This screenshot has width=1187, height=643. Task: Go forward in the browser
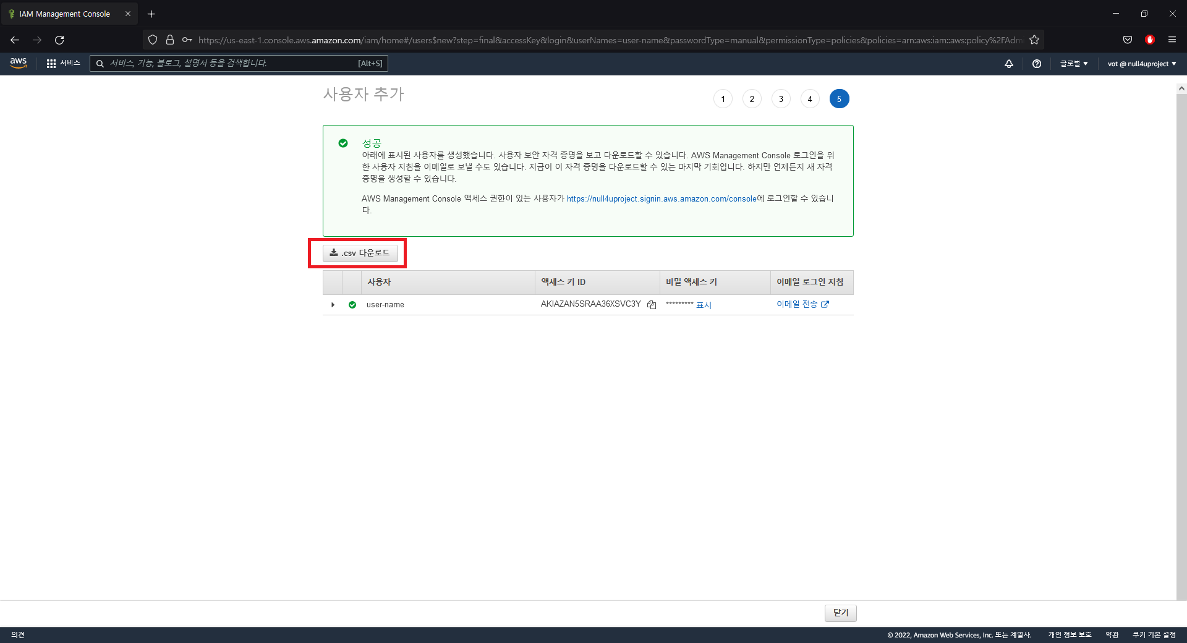tap(37, 40)
